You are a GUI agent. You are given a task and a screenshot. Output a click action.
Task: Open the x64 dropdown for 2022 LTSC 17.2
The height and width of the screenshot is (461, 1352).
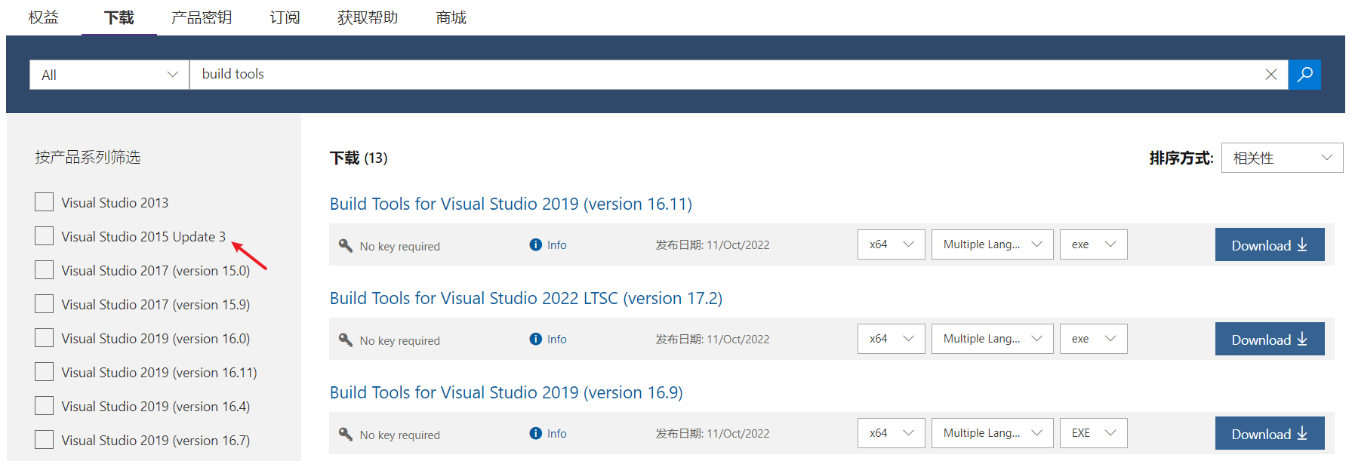click(891, 339)
